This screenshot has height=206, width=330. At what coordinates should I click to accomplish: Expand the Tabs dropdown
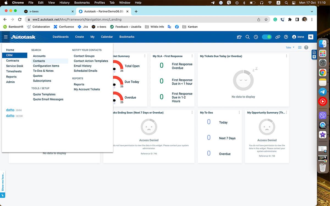(290, 48)
